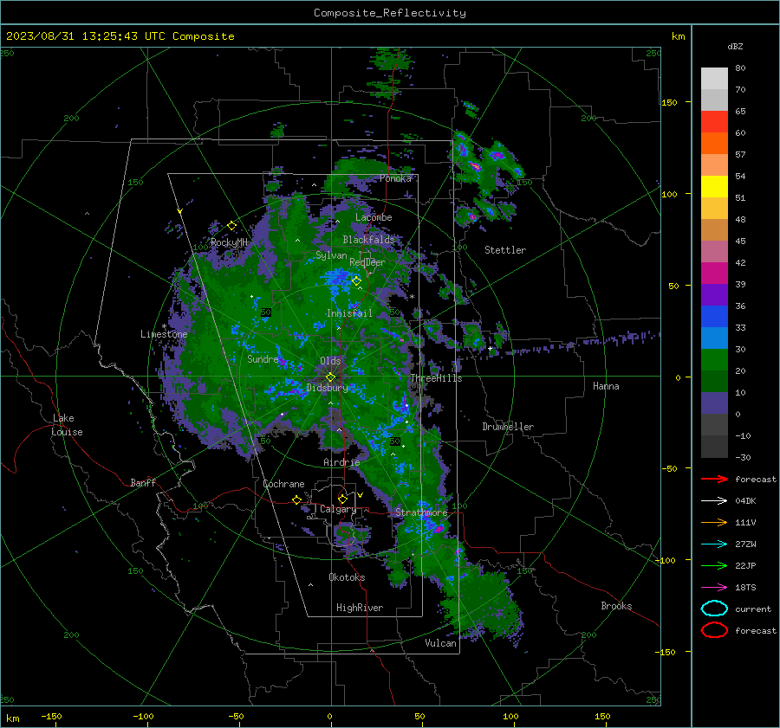Click the yellow v marker northeast of Calgary
Screen dimensions: 780x728
click(361, 495)
